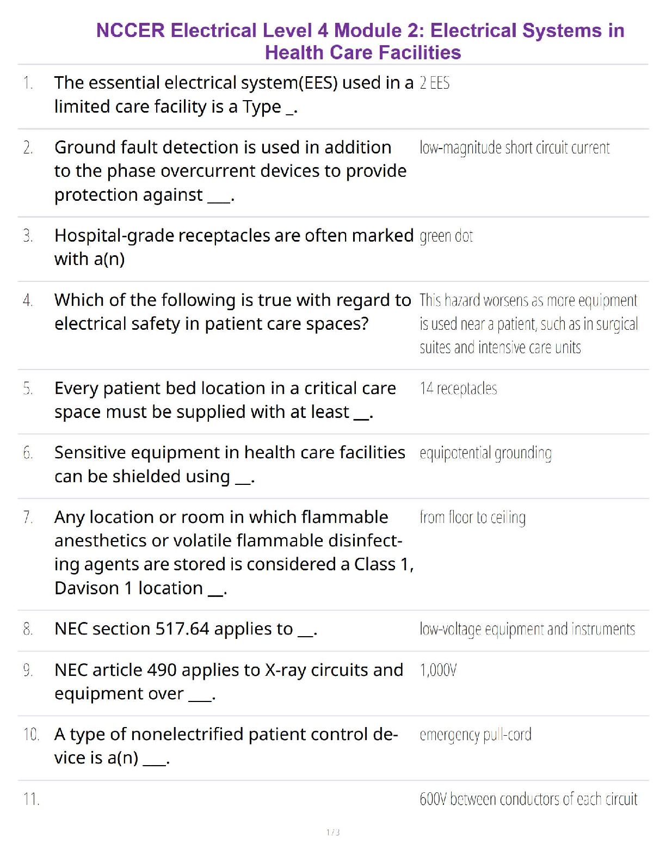The width and height of the screenshot is (666, 862).
Task: Select the "emergency pull-cord" answer
Action: coord(475,735)
